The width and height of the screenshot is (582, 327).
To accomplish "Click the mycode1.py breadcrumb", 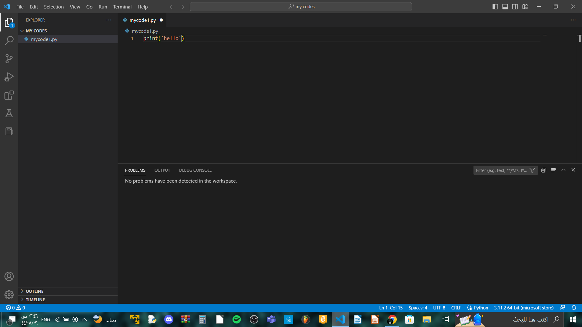I will coord(145,31).
